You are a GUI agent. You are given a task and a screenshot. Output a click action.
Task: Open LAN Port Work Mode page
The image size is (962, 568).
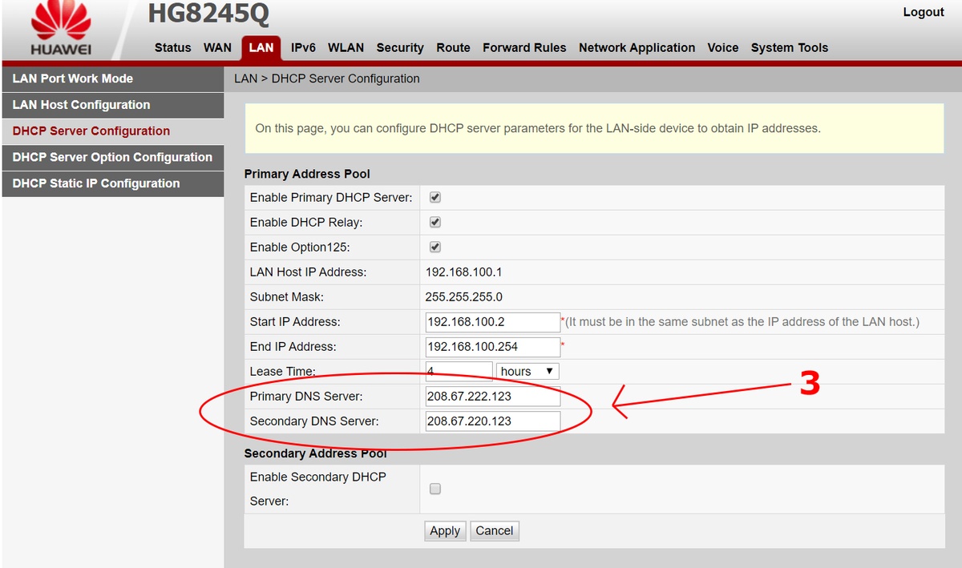[112, 79]
